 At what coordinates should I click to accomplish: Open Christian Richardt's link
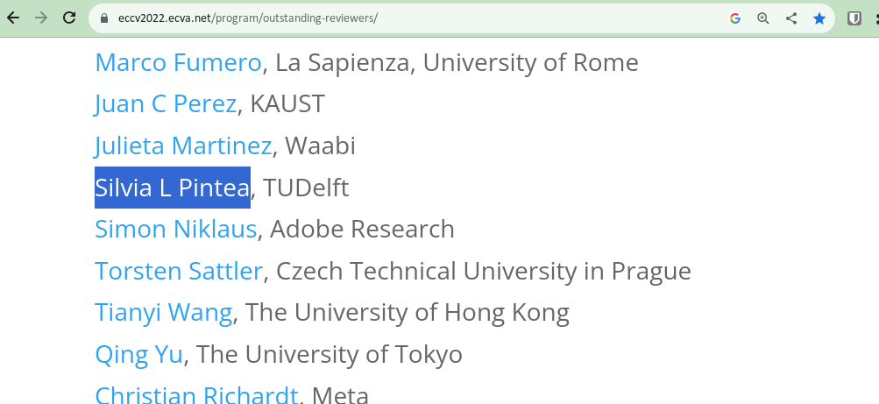[196, 394]
